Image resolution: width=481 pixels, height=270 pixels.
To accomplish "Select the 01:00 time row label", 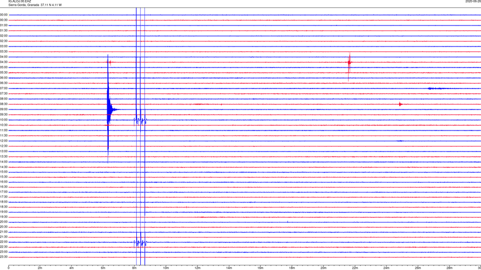I will tap(4, 25).
